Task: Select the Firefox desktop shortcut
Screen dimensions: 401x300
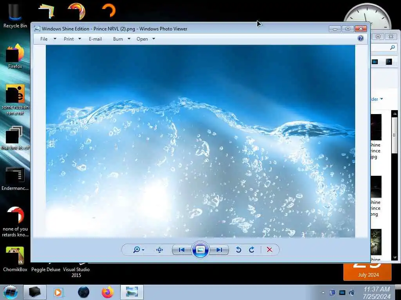Action: pos(15,56)
